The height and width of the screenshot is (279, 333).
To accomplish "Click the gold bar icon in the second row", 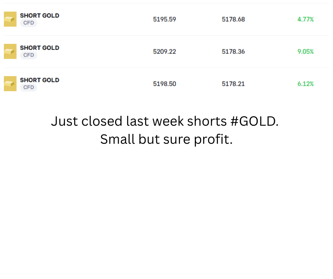I will 10,51.
